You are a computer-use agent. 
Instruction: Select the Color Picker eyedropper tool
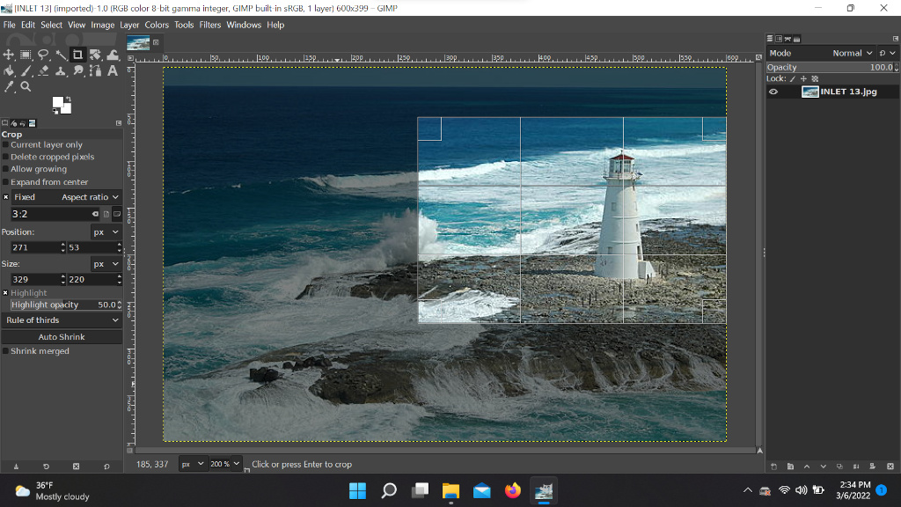10,86
